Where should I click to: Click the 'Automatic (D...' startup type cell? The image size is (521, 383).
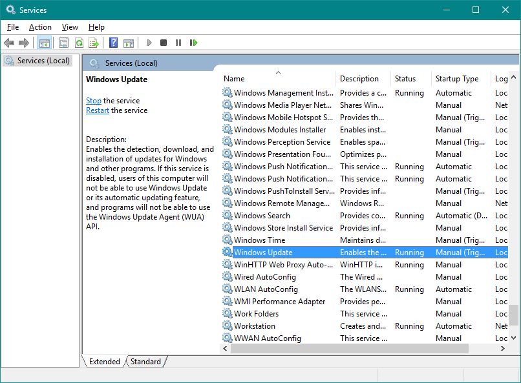(x=462, y=216)
